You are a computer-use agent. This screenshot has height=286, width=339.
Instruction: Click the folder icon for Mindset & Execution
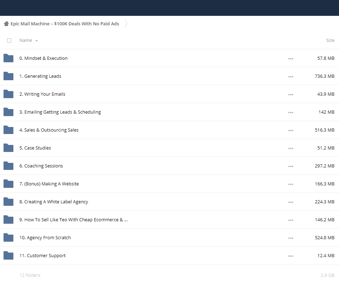click(x=8, y=58)
